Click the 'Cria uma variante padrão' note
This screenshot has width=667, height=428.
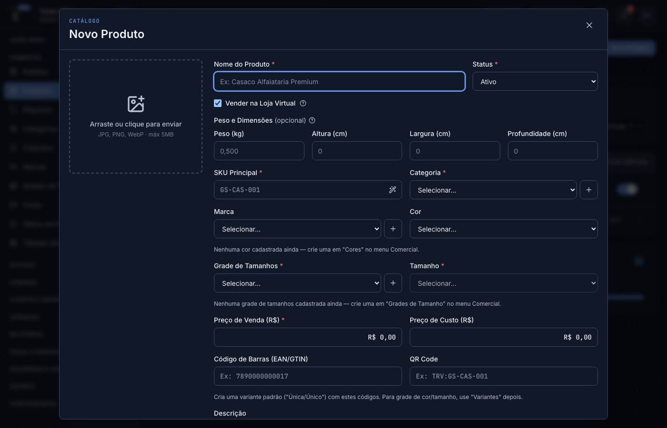(368, 397)
